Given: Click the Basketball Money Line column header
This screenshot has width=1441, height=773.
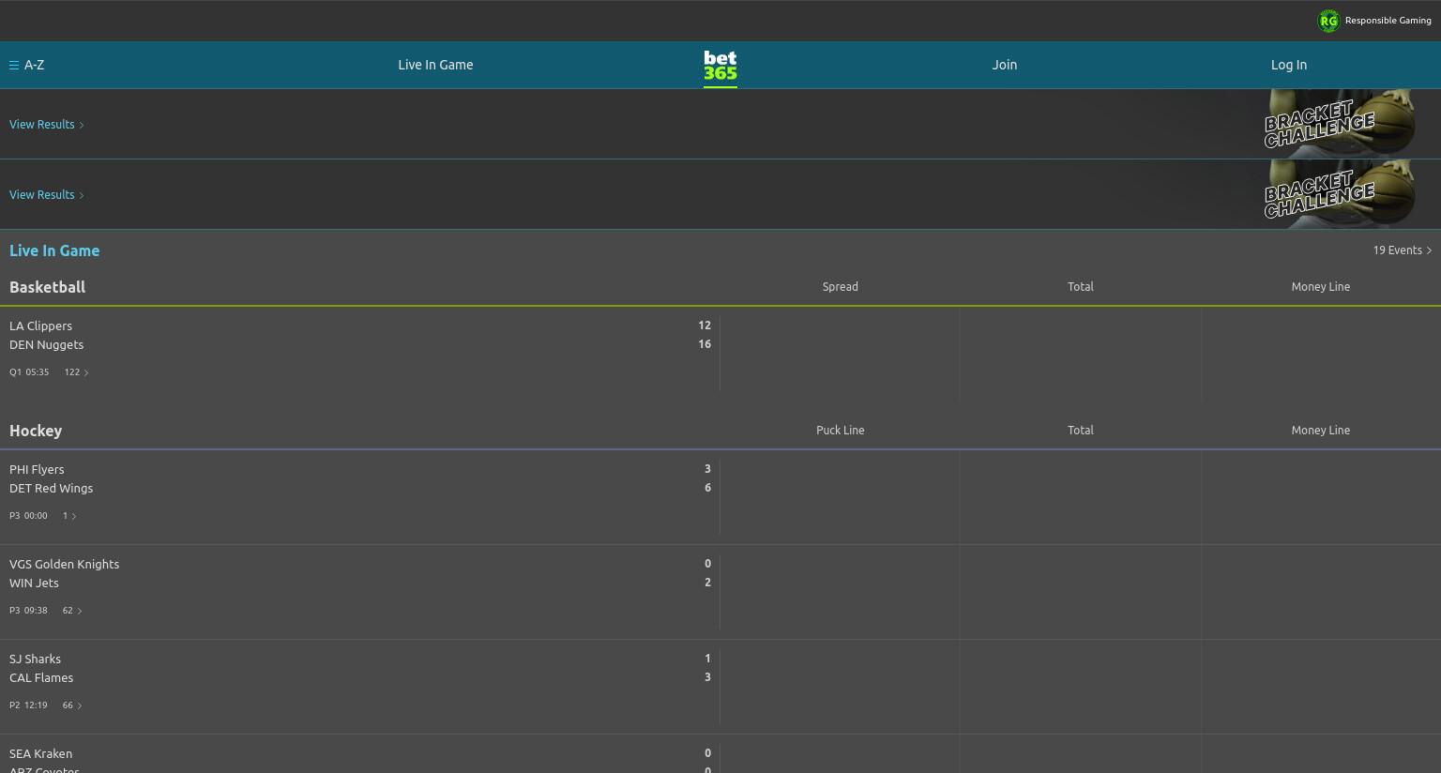Looking at the screenshot, I should [1321, 287].
